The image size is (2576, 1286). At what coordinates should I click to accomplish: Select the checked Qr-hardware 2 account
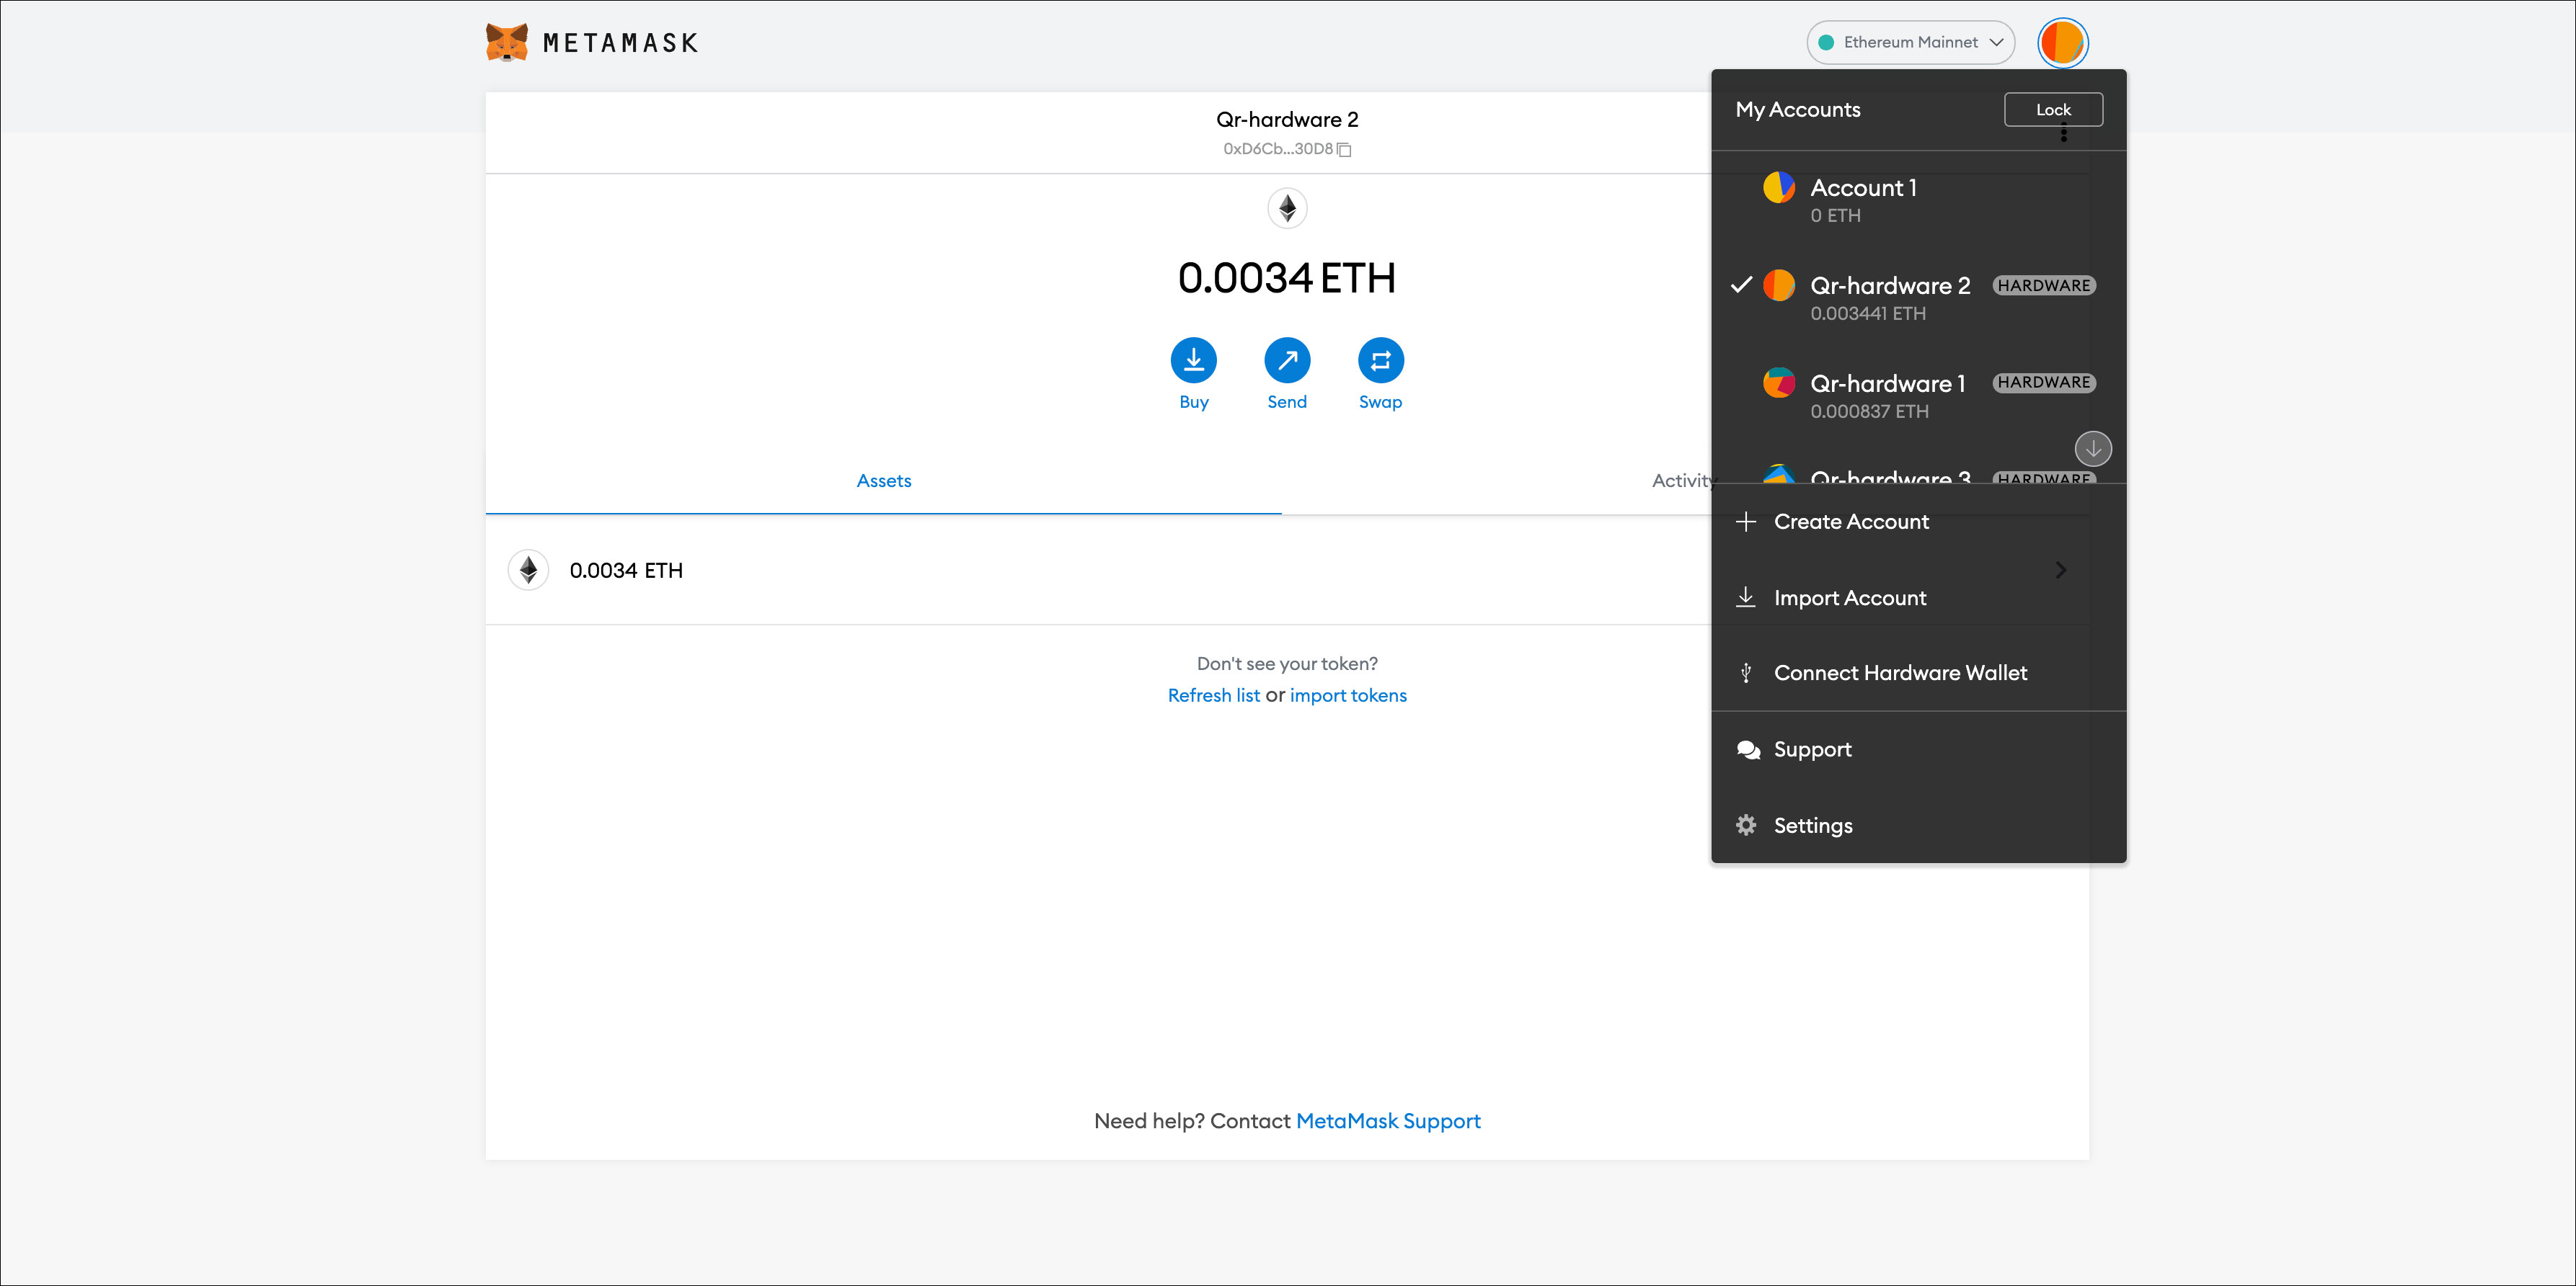click(1890, 298)
